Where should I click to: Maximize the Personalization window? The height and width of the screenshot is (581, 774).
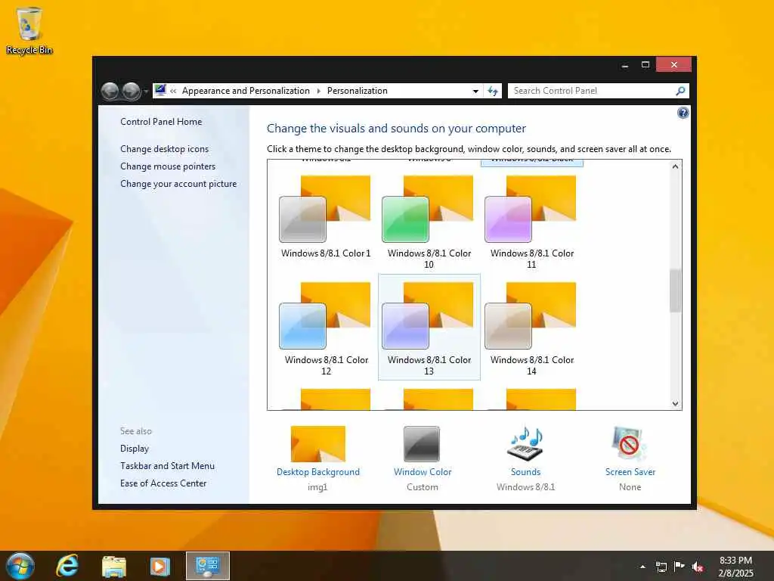tap(646, 65)
